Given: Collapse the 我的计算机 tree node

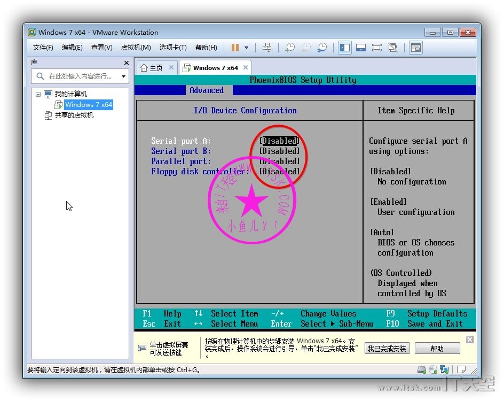Looking at the screenshot, I should coord(38,94).
